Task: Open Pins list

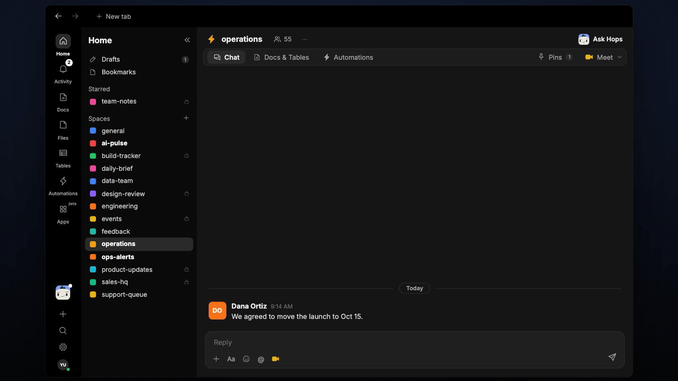Action: (x=555, y=57)
